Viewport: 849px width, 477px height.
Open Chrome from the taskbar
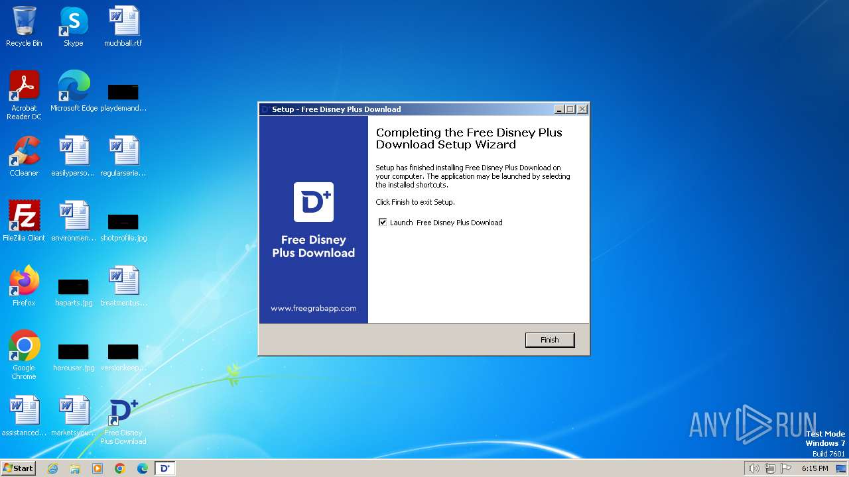click(120, 468)
